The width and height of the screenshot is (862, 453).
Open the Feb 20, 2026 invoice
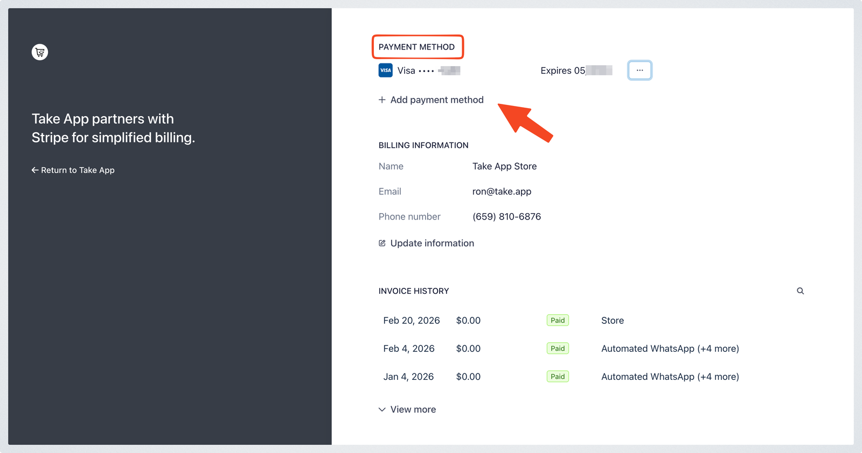click(593, 321)
